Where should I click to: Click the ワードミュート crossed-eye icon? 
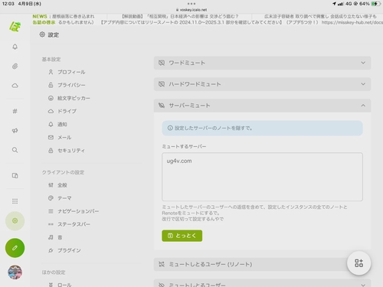[x=162, y=63]
